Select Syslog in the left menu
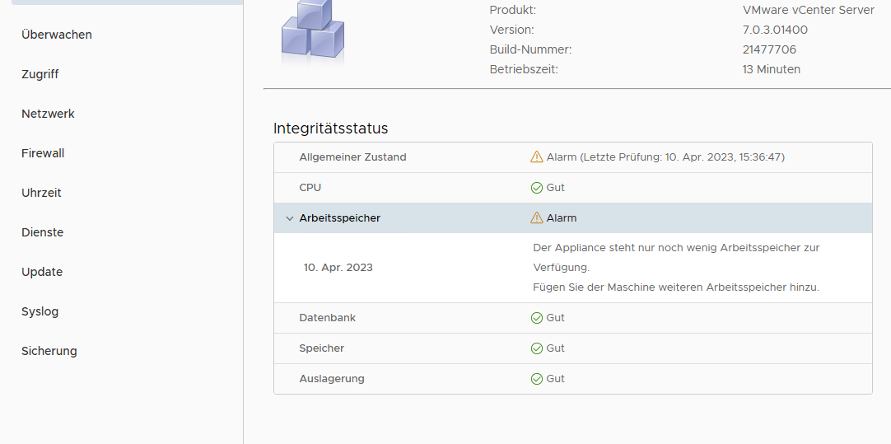 pos(40,311)
